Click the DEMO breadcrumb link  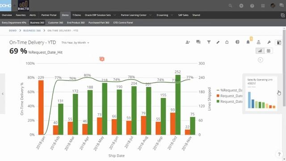pyautogui.click(x=13, y=30)
